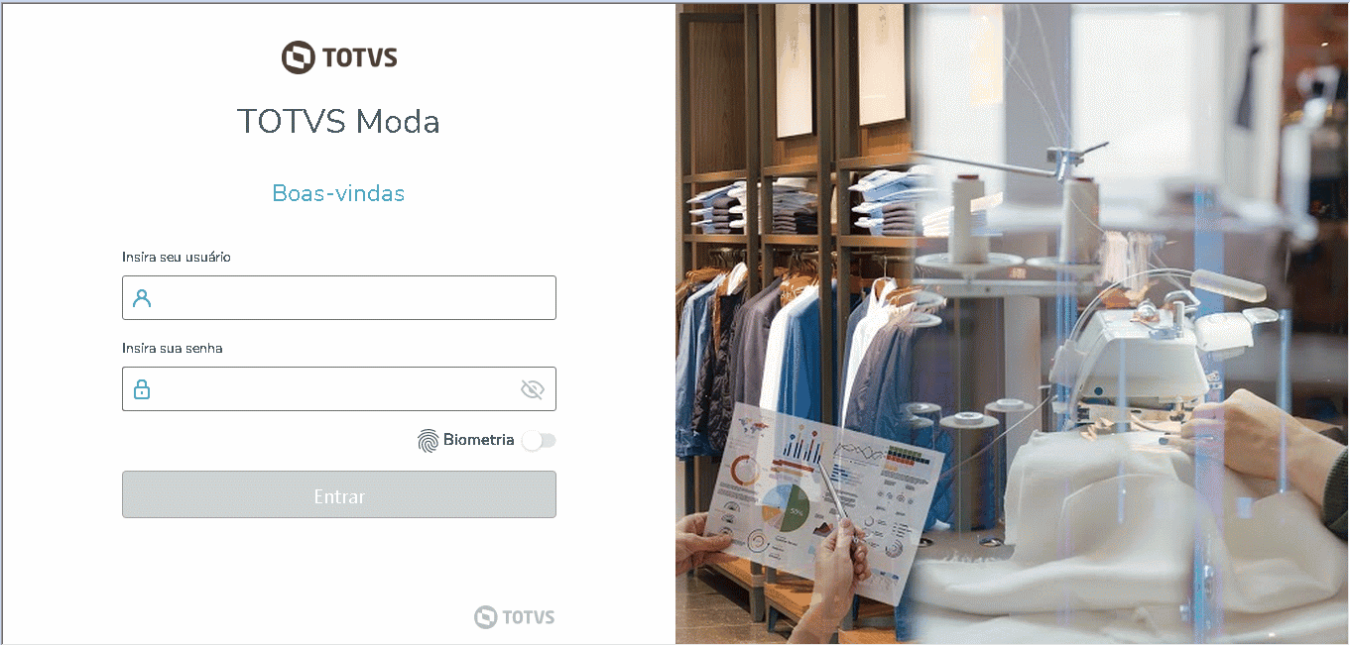Viewport: 1350px width, 645px height.
Task: Click the TOTVS wordmark text at top
Action: pyautogui.click(x=360, y=57)
